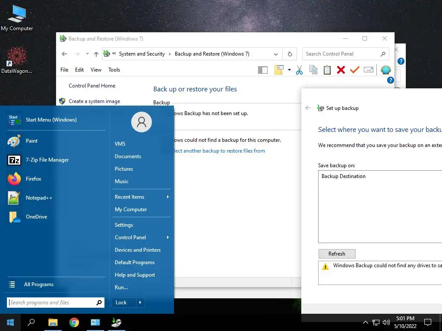Click the Windows Start button on taskbar
The image size is (442, 331).
[10, 322]
